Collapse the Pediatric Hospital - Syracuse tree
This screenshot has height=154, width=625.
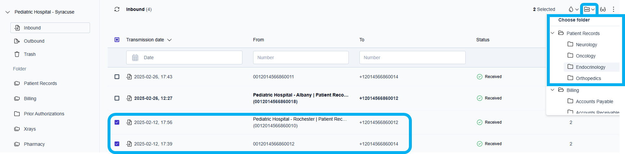pos(8,12)
